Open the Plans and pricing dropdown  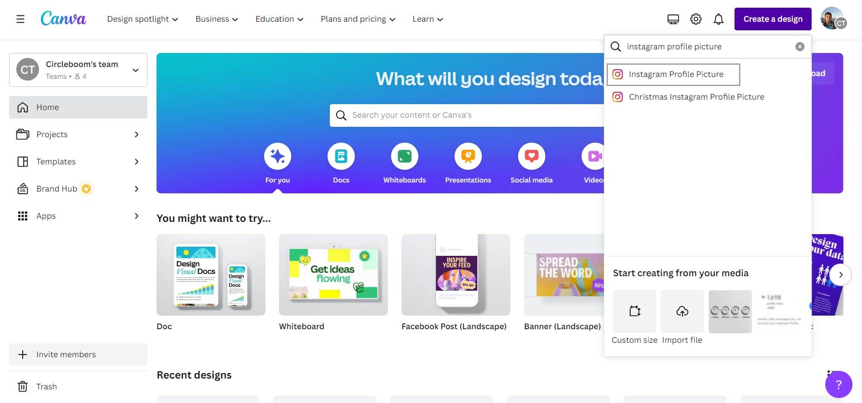(x=358, y=19)
